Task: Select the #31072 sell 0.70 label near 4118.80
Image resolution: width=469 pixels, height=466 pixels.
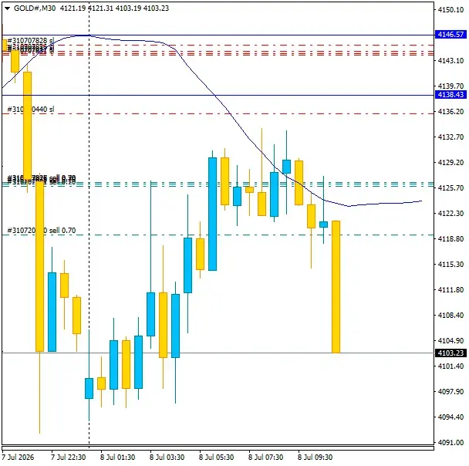Action: (42, 231)
